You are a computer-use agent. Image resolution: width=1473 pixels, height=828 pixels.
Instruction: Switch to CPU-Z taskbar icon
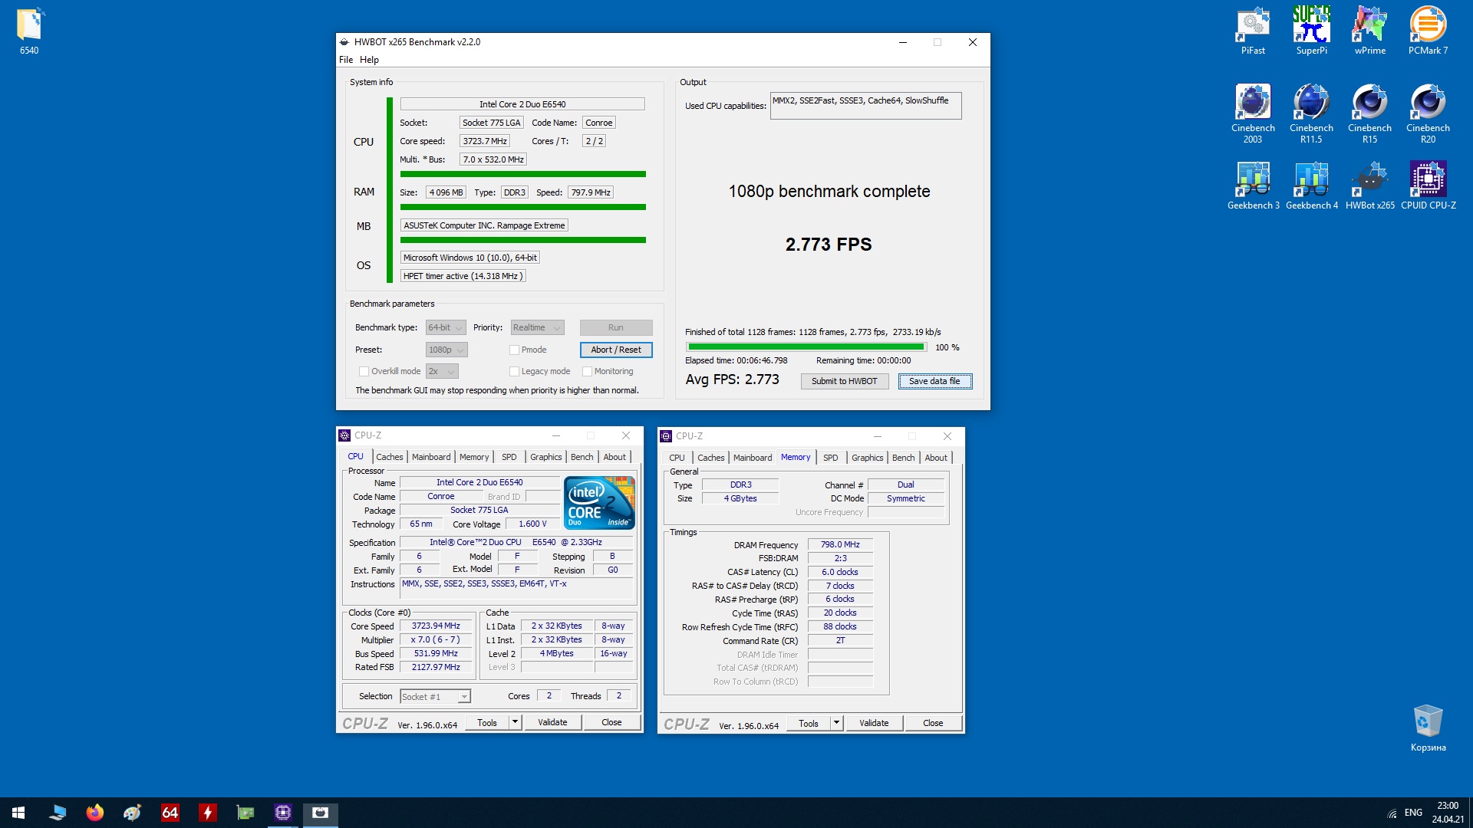tap(283, 813)
